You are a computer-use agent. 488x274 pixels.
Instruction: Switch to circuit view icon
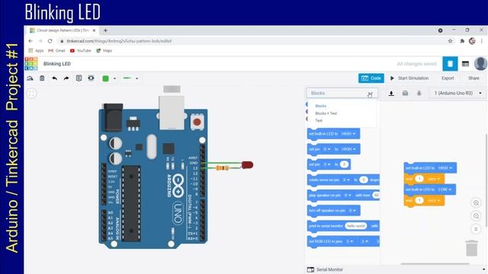pyautogui.click(x=450, y=64)
